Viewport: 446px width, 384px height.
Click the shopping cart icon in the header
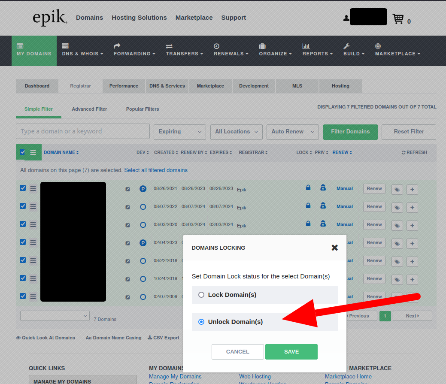point(398,17)
